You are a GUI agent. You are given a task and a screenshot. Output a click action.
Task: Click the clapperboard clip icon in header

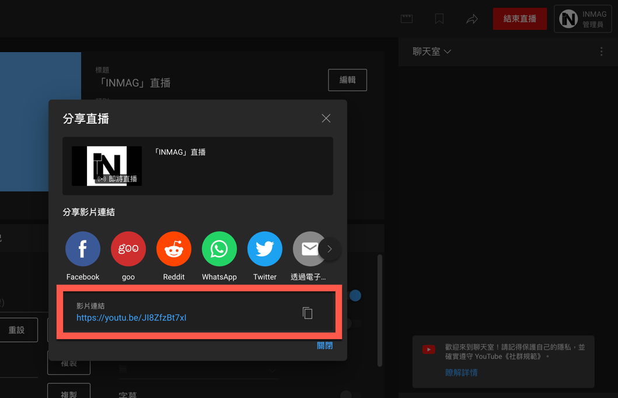pyautogui.click(x=407, y=19)
